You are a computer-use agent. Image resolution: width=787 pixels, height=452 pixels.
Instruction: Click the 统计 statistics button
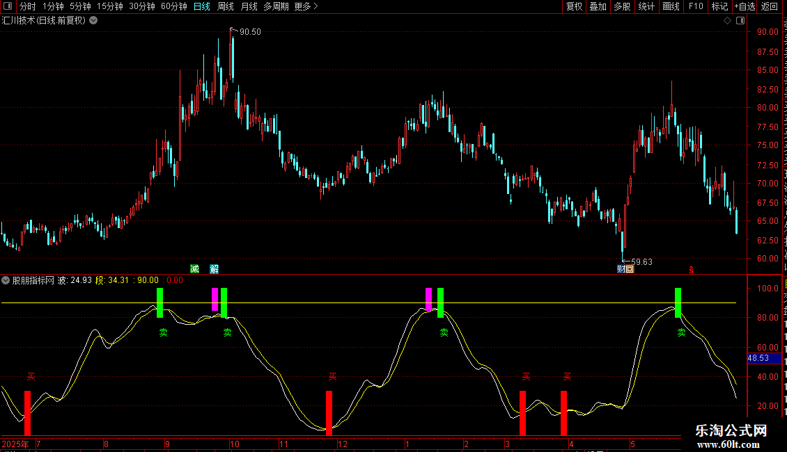coord(646,6)
